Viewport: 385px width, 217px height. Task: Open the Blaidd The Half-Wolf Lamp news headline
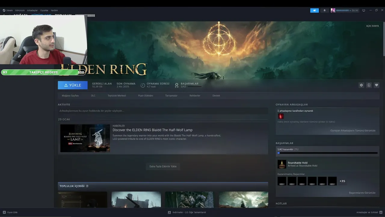tap(152, 130)
